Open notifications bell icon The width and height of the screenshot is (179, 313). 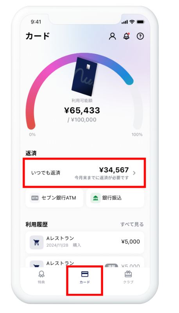click(x=126, y=36)
